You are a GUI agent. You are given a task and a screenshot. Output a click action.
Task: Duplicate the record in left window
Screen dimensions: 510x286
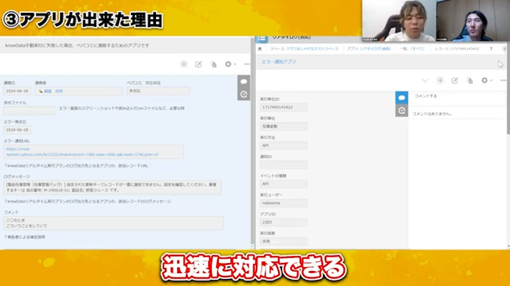pyautogui.click(x=213, y=64)
